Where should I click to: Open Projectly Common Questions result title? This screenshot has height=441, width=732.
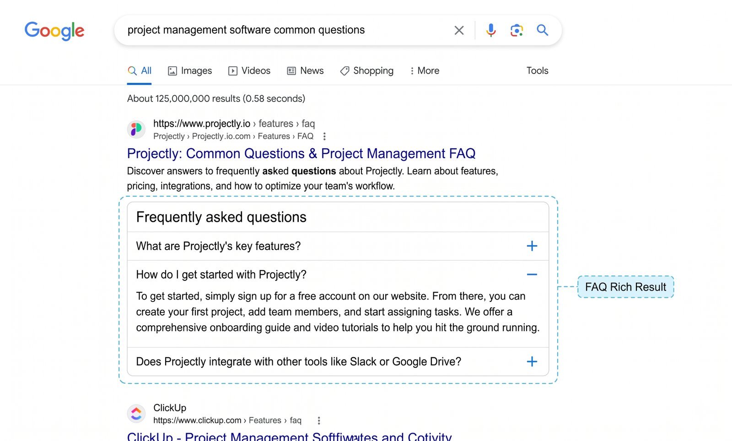[x=301, y=153]
